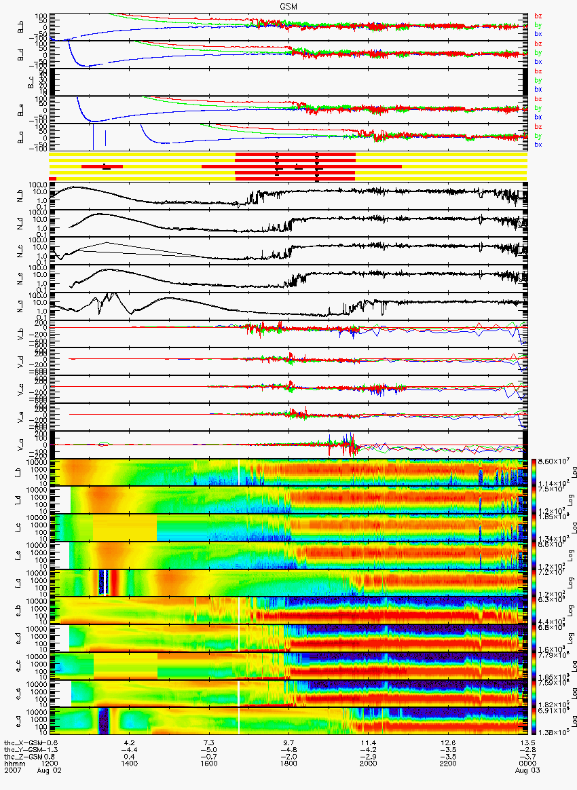This screenshot has width=577, height=790.
Task: Click the B_d panel axis label
Action: point(20,54)
